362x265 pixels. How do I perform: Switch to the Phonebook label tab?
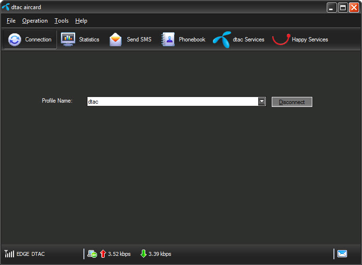pos(192,40)
